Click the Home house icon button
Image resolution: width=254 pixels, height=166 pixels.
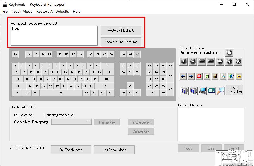point(215,76)
